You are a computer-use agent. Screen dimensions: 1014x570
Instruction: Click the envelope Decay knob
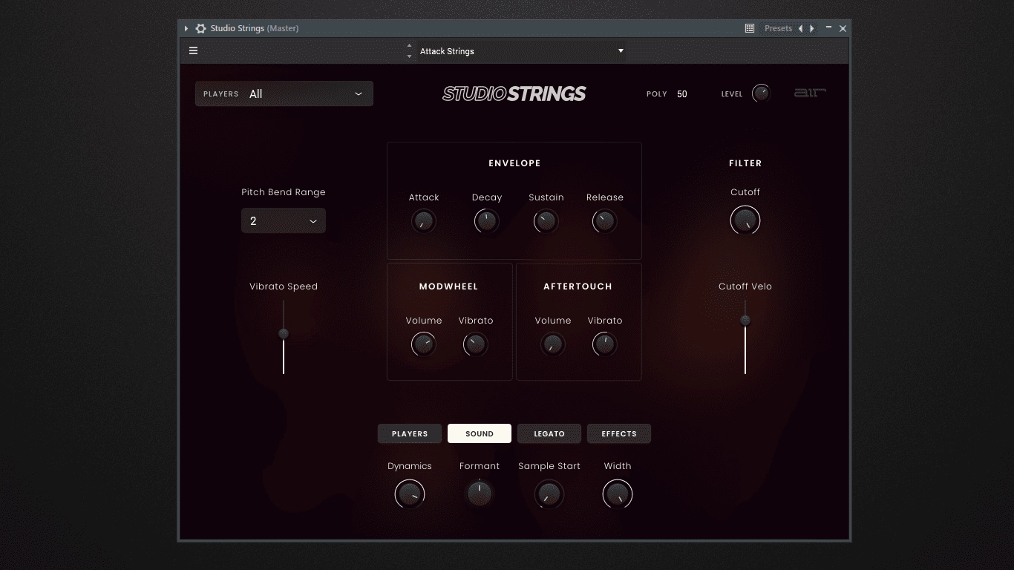pyautogui.click(x=486, y=221)
